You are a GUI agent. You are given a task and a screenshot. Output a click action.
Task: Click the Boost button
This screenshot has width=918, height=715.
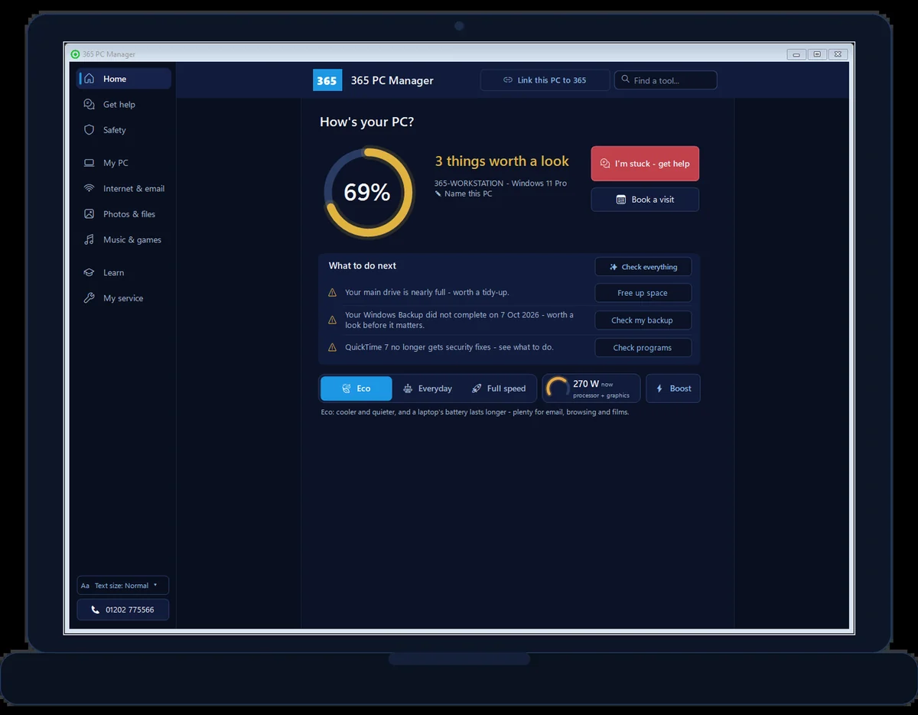click(x=673, y=388)
